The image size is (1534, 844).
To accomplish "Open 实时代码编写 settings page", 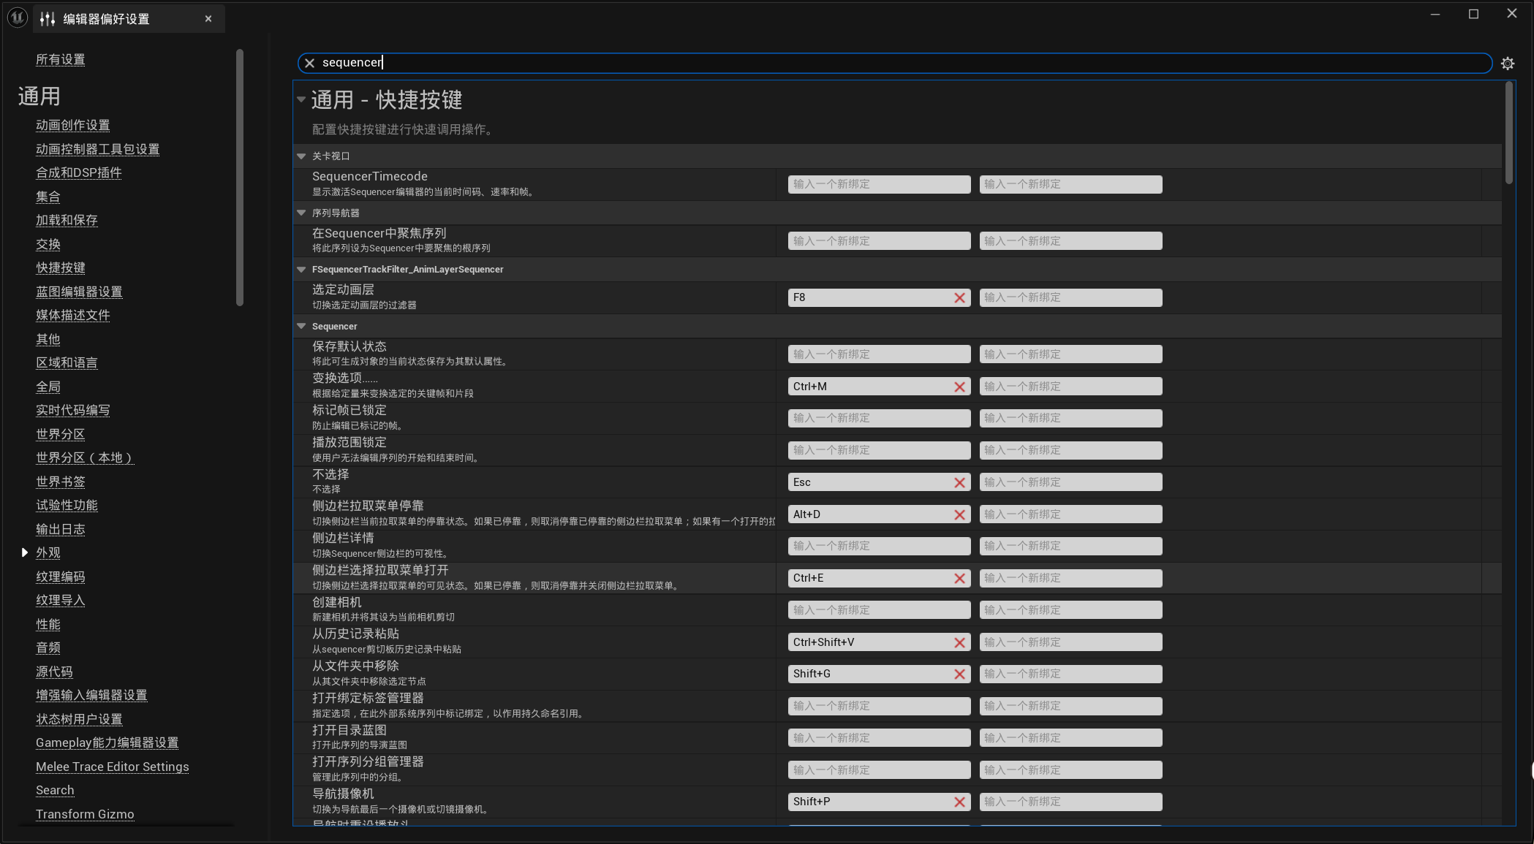I will [x=73, y=410].
